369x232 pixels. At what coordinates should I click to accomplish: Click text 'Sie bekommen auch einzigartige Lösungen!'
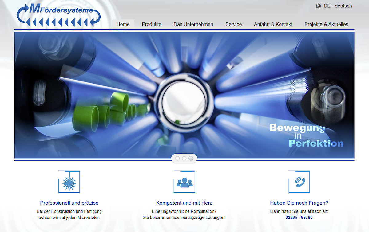point(184,218)
